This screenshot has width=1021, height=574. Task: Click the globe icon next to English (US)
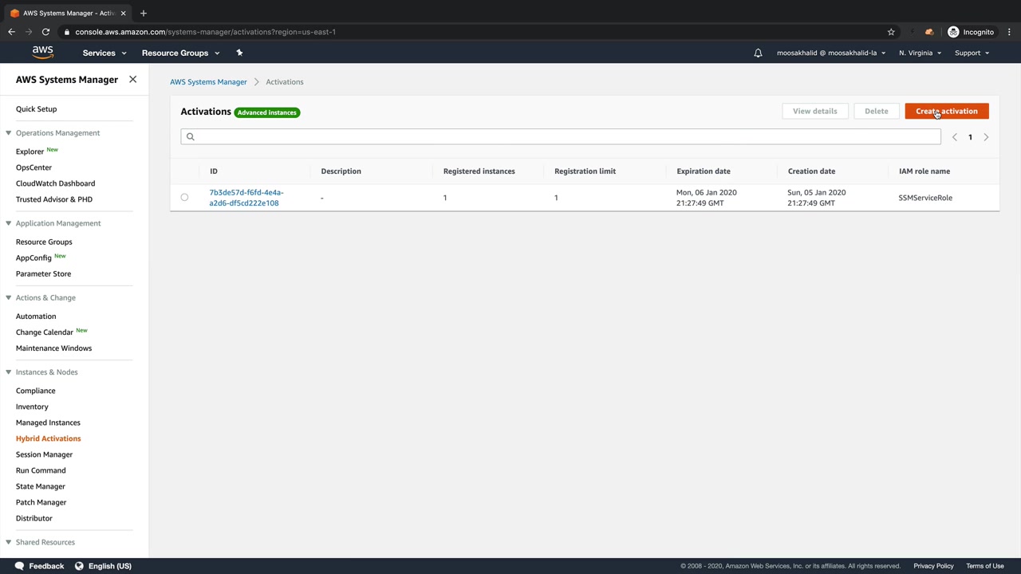(79, 566)
